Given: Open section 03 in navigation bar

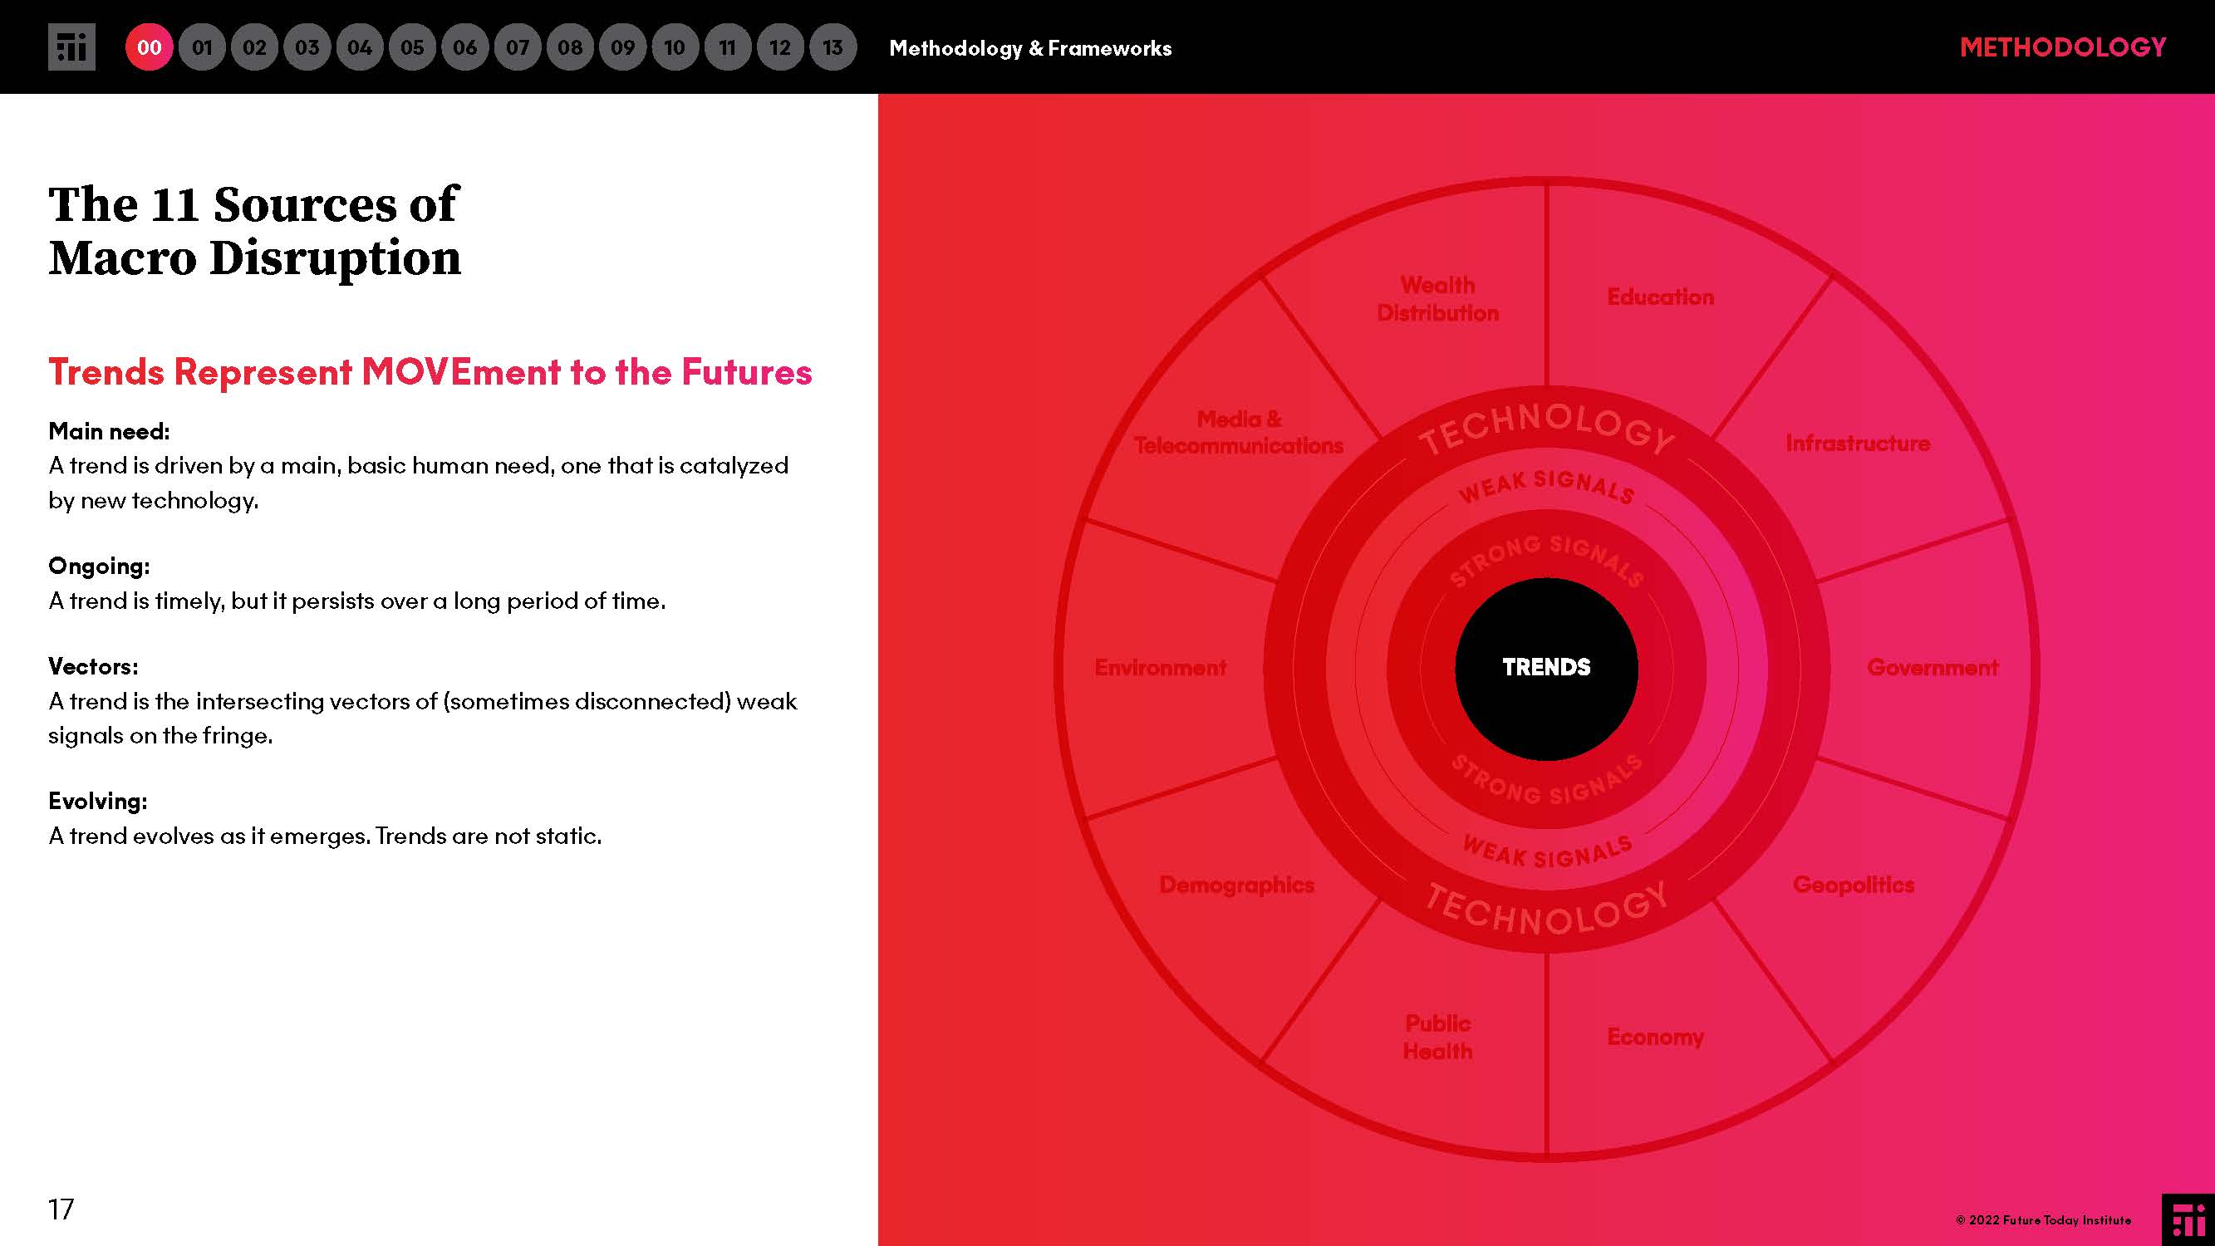Looking at the screenshot, I should [307, 47].
